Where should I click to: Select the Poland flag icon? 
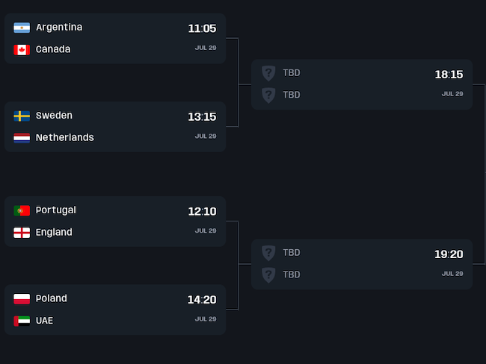(x=22, y=299)
